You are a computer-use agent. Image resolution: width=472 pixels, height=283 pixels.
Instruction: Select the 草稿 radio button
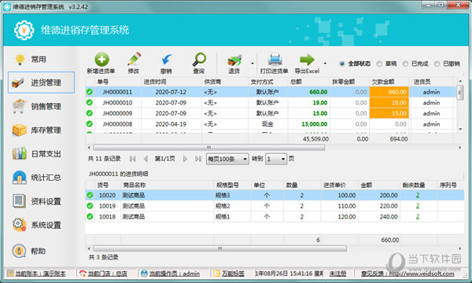click(379, 64)
